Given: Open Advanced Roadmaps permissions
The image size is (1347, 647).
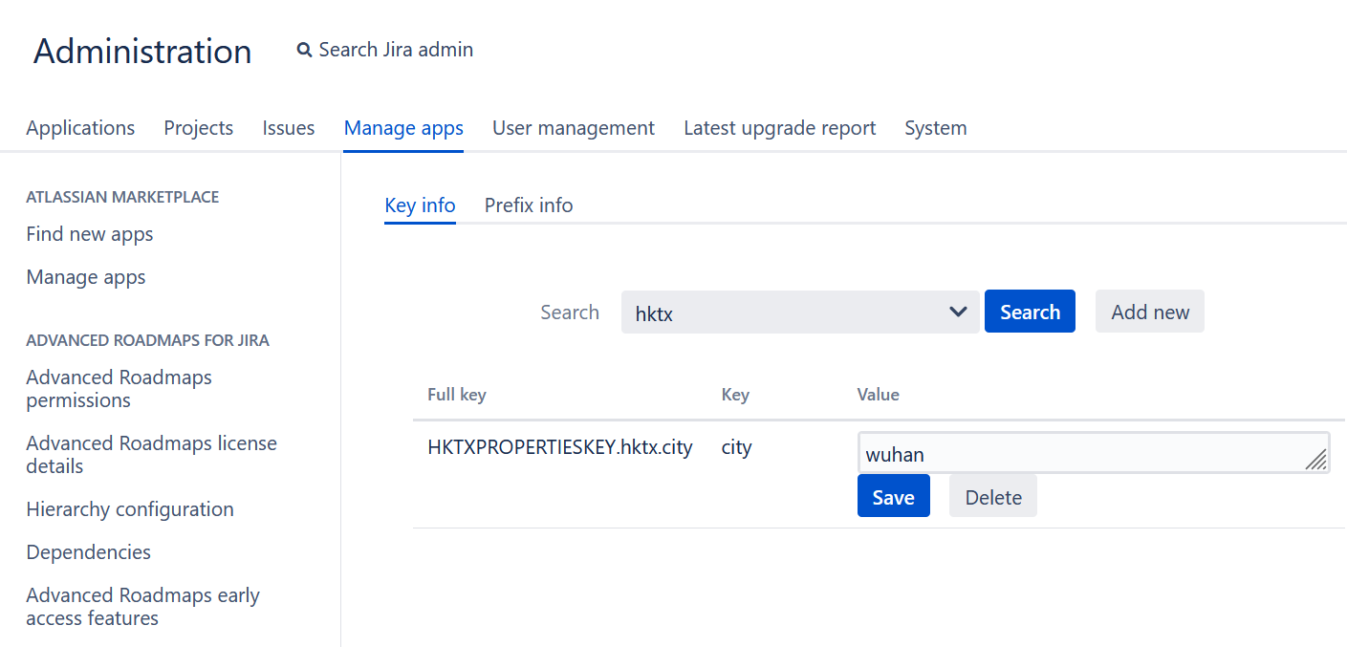Looking at the screenshot, I should 119,389.
